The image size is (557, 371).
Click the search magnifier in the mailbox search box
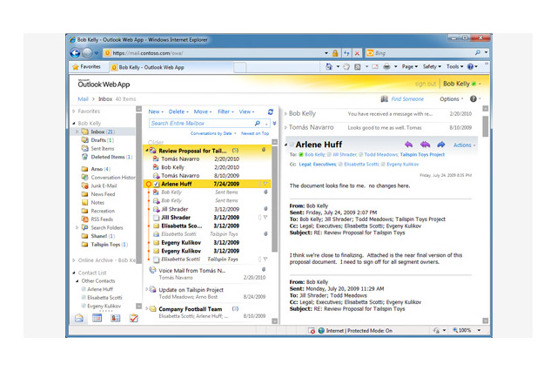[x=258, y=123]
